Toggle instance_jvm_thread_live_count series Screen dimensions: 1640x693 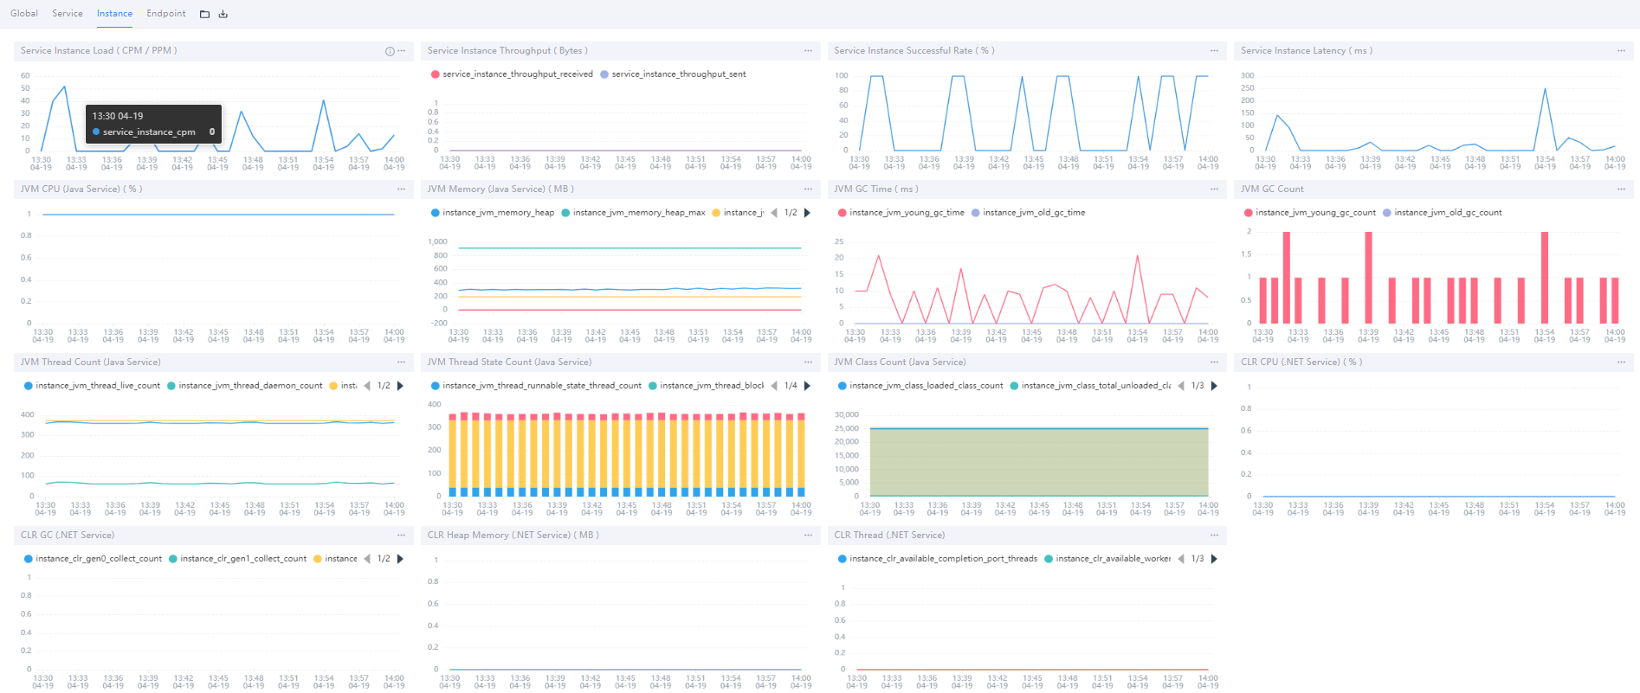click(x=92, y=386)
